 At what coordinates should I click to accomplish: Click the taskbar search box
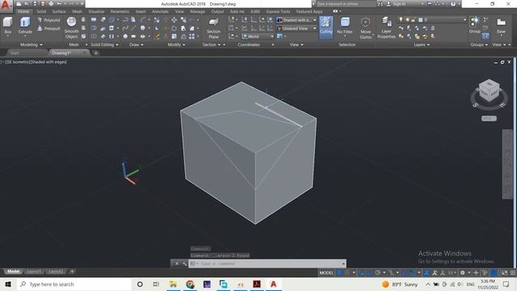[74, 285]
